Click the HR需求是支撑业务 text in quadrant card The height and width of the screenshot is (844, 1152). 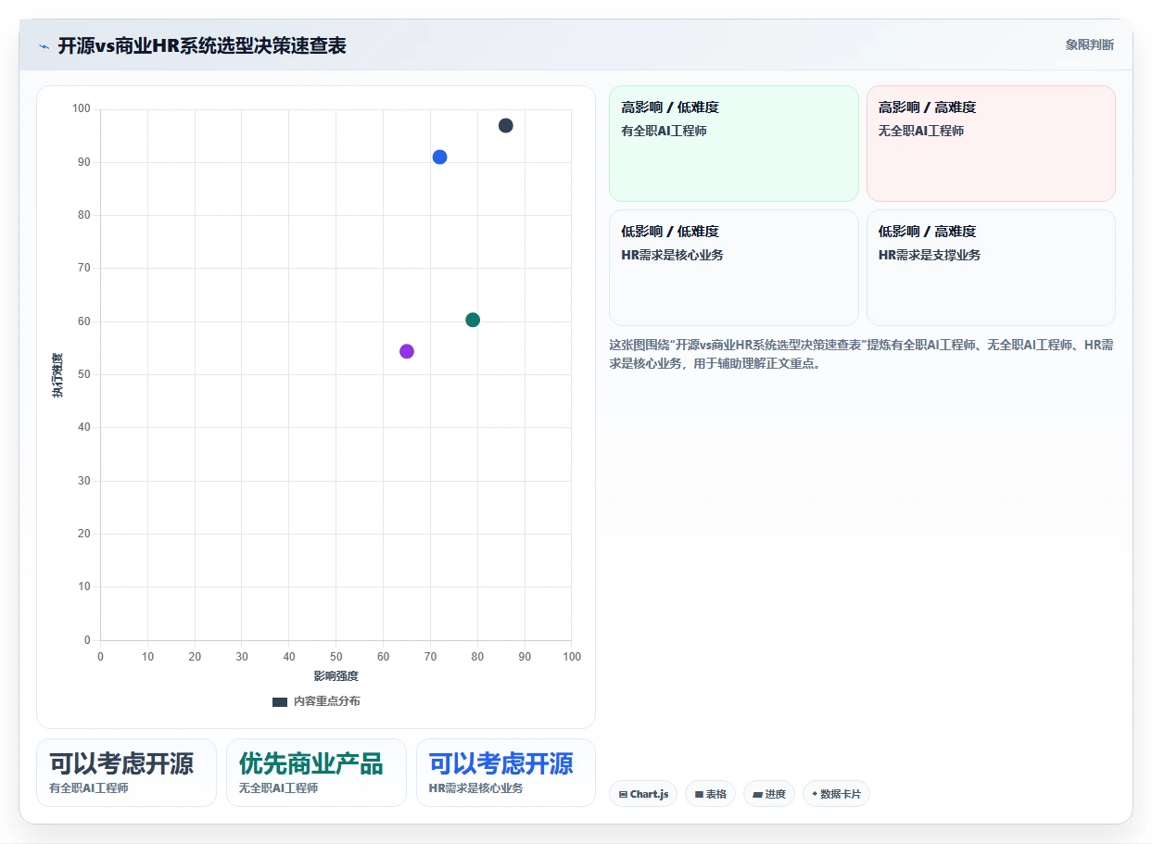click(x=930, y=255)
